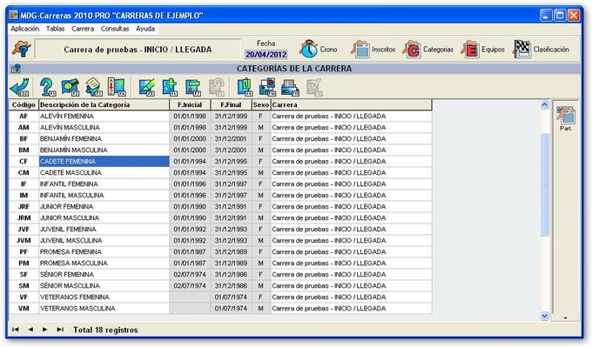Open the Crono stopwatch tool
592x347 pixels.
click(x=319, y=49)
